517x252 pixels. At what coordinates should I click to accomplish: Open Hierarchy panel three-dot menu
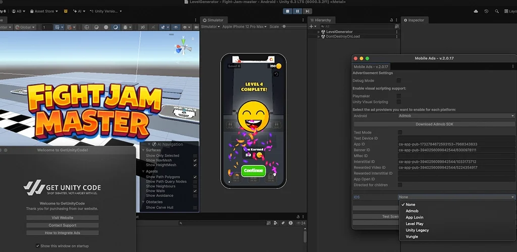click(x=397, y=20)
